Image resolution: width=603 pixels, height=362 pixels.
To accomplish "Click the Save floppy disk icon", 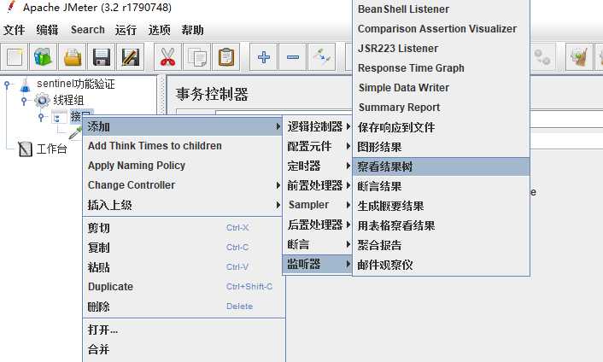I will (101, 57).
